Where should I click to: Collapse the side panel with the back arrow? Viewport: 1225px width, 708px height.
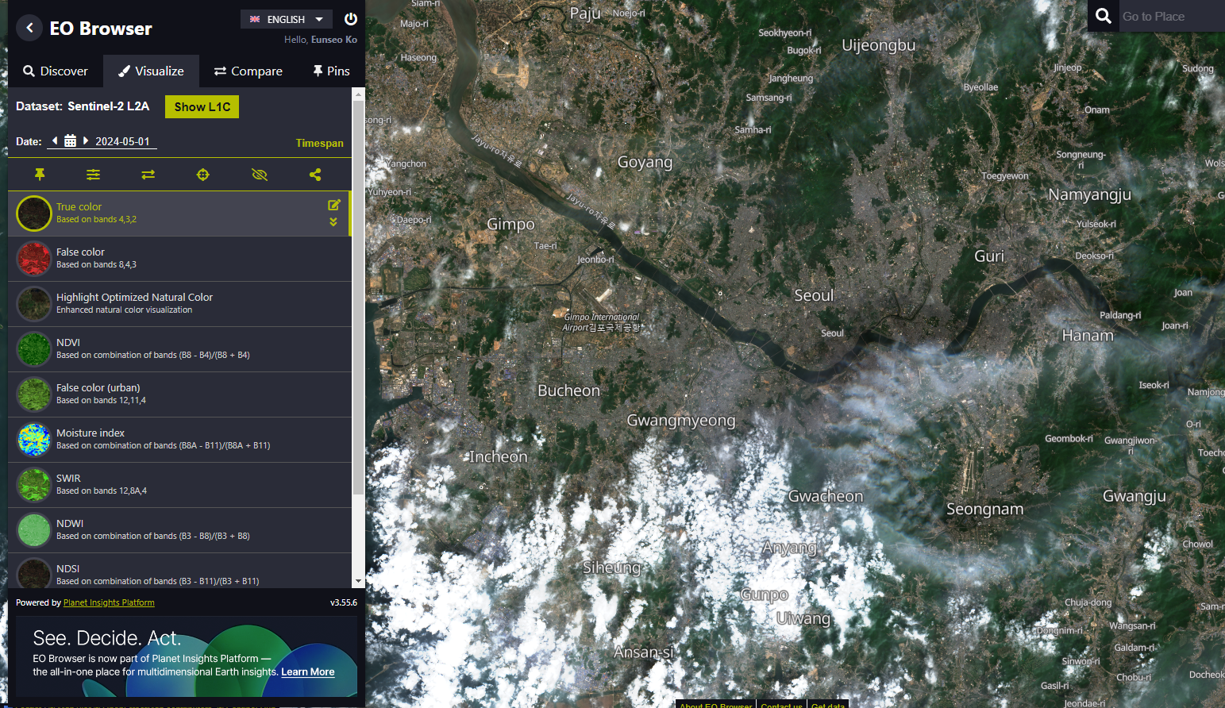pyautogui.click(x=29, y=28)
